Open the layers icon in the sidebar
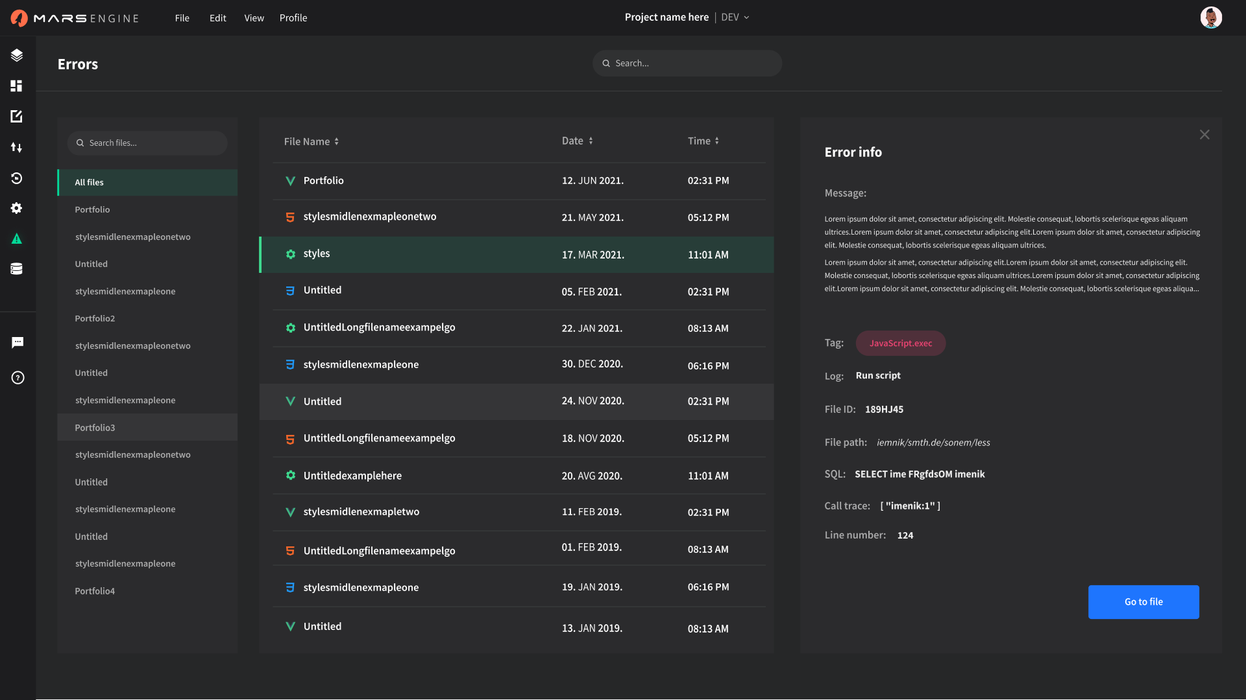Viewport: 1246px width, 700px height. click(x=17, y=55)
